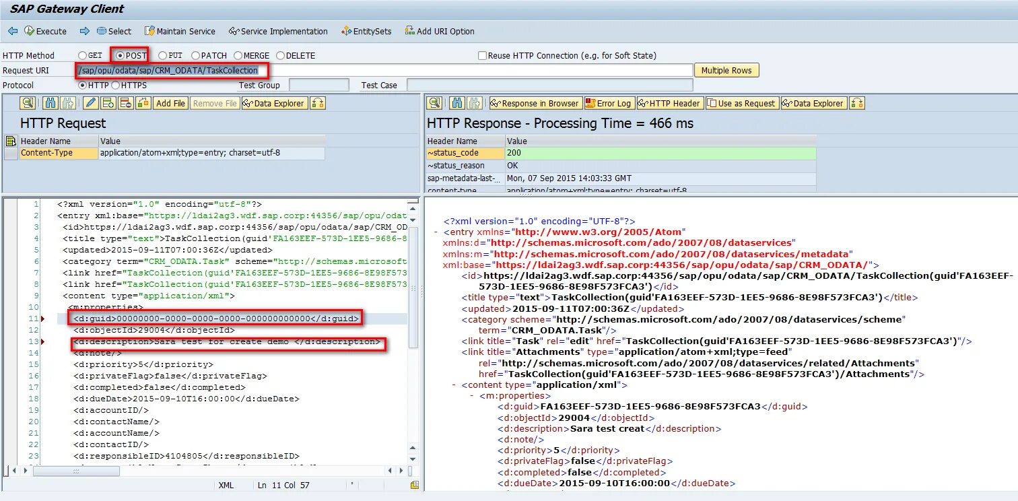Click the Test Case input field
This screenshot has width=1018, height=501.
point(549,86)
